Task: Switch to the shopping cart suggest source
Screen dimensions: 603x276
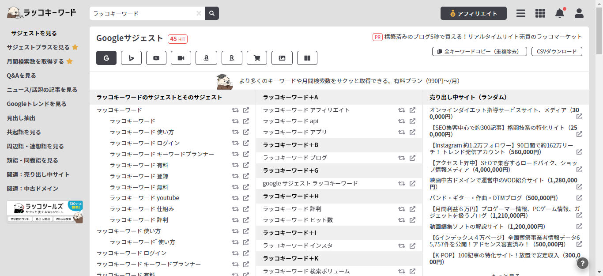Action: 257,58
